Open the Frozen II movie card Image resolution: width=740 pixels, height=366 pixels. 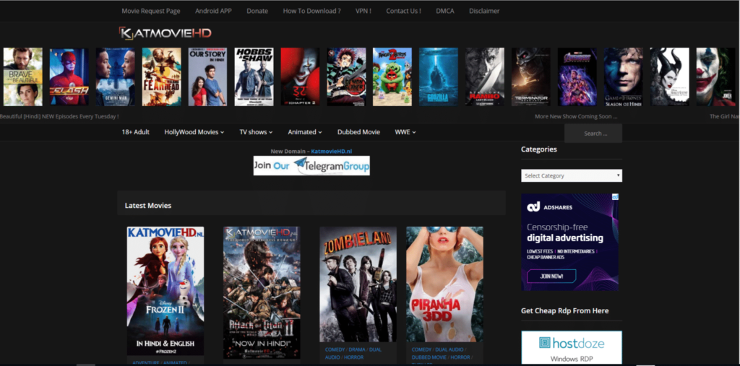[x=165, y=291]
